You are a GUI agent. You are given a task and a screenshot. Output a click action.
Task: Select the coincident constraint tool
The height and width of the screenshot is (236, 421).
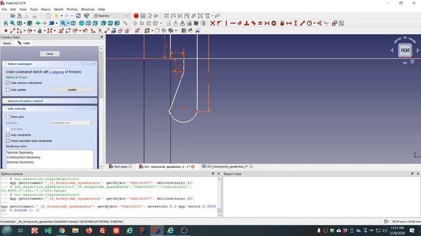click(x=212, y=24)
